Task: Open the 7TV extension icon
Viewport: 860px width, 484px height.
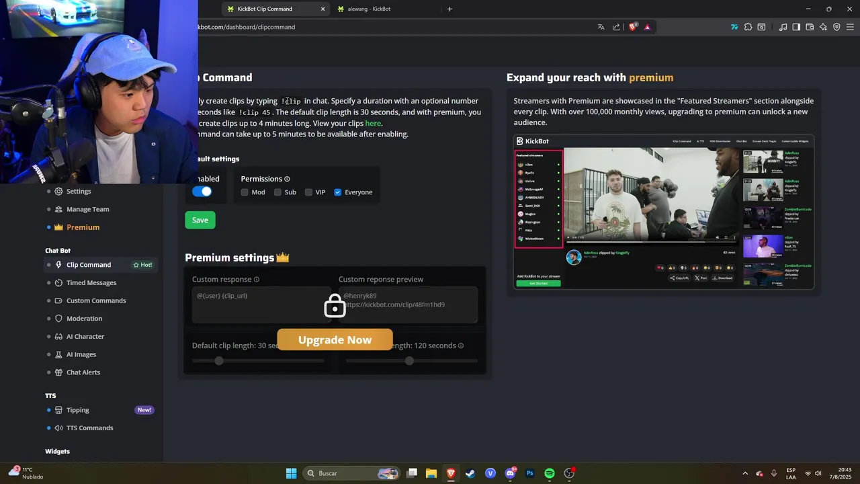Action: (x=734, y=27)
